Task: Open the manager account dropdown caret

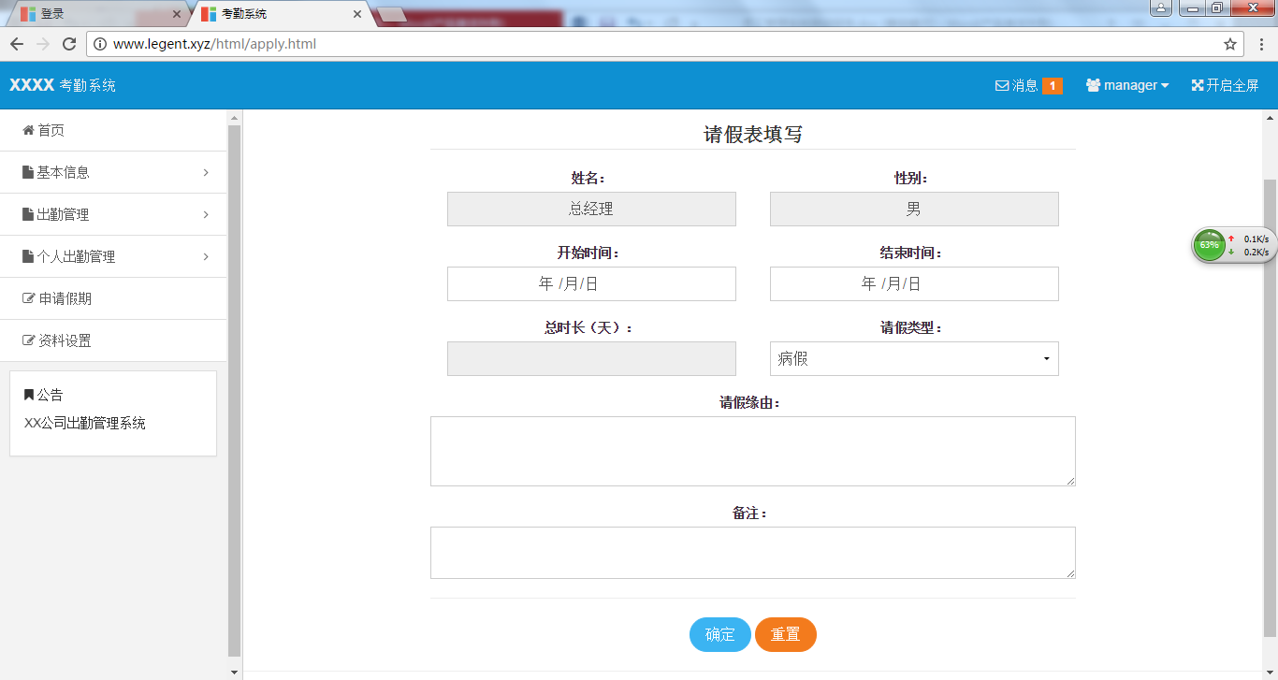Action: (1165, 86)
